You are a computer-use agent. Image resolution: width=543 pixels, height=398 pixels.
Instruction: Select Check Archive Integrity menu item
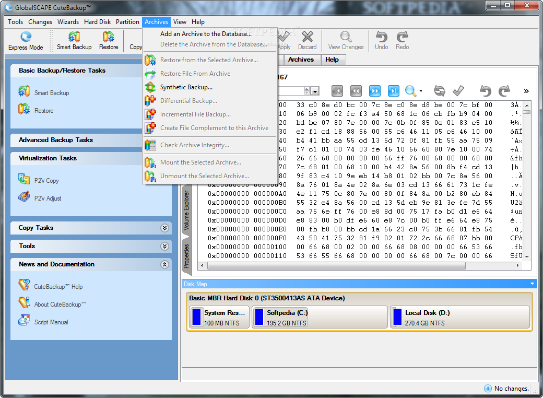tap(210, 145)
